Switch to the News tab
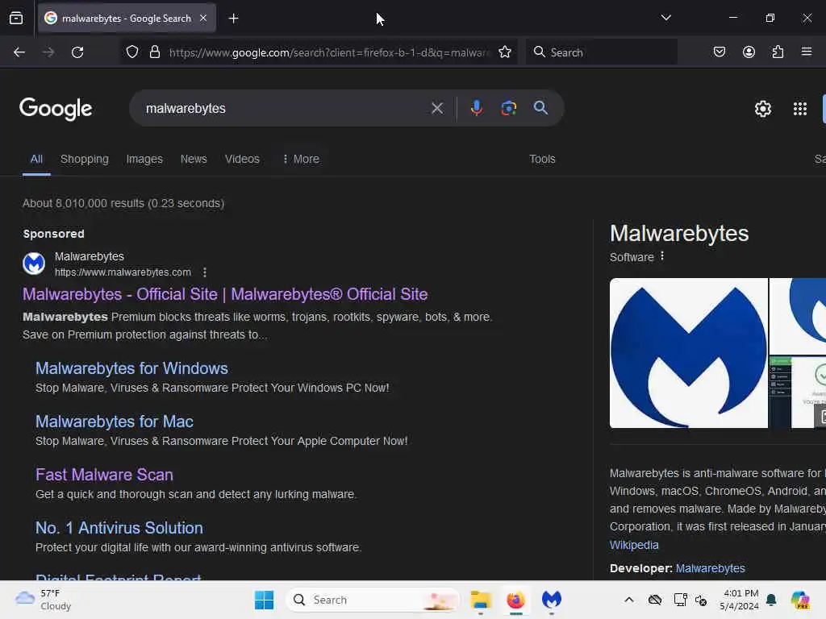826x619 pixels. point(194,159)
